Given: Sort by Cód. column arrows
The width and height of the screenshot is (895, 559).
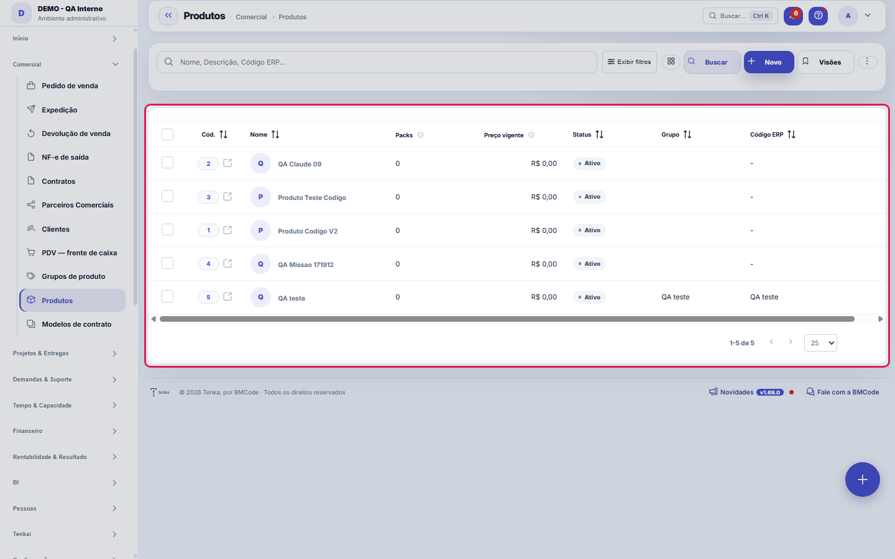Looking at the screenshot, I should 224,135.
